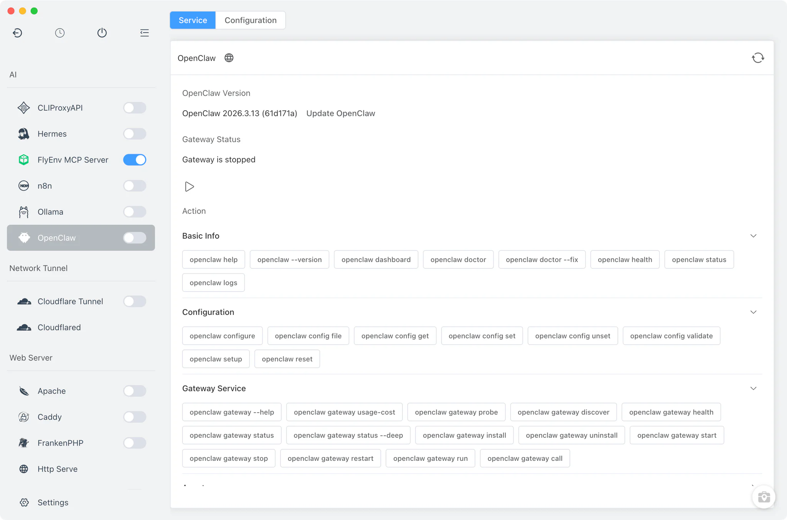Enable the Ollama switch
Screen dimensions: 787x520
(134, 212)
